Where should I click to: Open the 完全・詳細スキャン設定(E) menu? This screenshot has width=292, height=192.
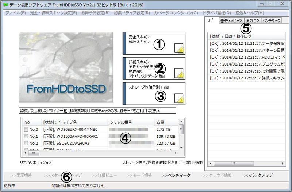[x=53, y=13]
